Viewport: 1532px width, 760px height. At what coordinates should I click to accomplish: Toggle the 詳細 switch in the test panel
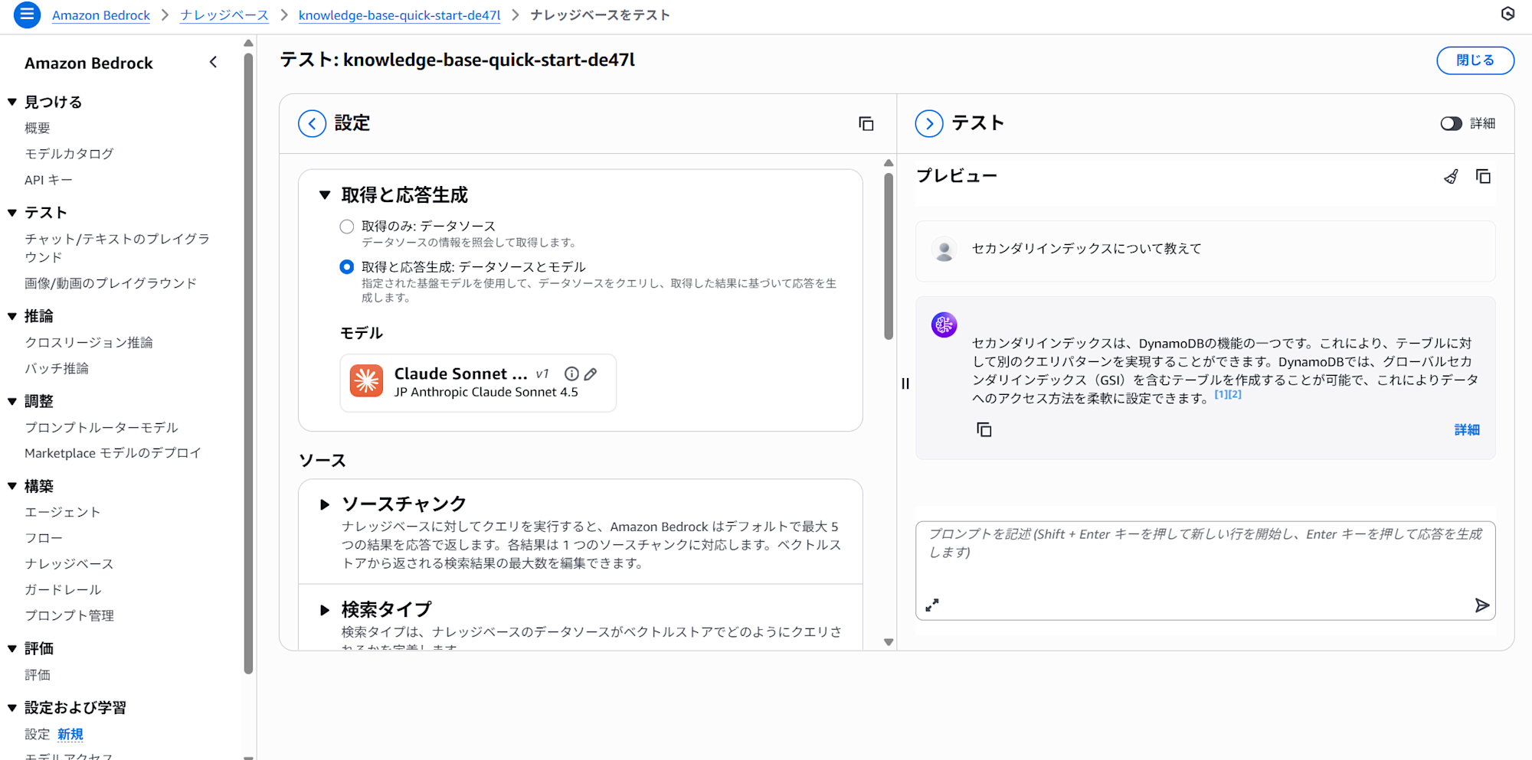tap(1451, 124)
